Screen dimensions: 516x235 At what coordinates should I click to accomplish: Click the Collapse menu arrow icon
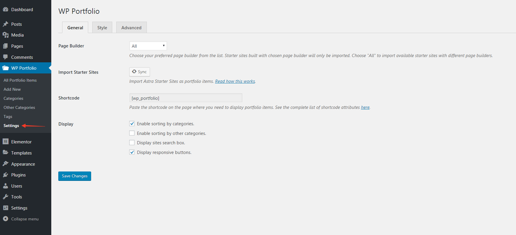pyautogui.click(x=6, y=219)
